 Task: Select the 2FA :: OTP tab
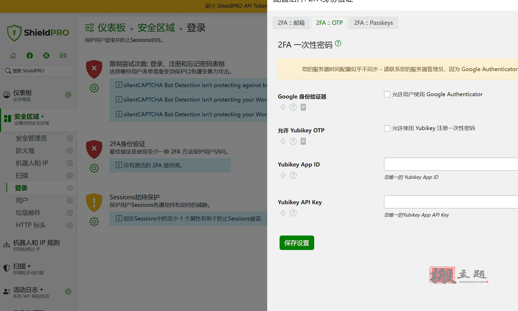point(329,23)
